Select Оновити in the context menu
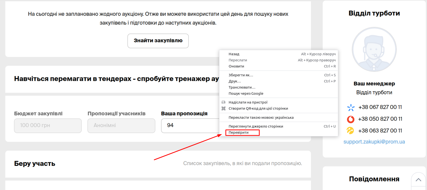Screen dimensions: 427x190 tap(236, 66)
